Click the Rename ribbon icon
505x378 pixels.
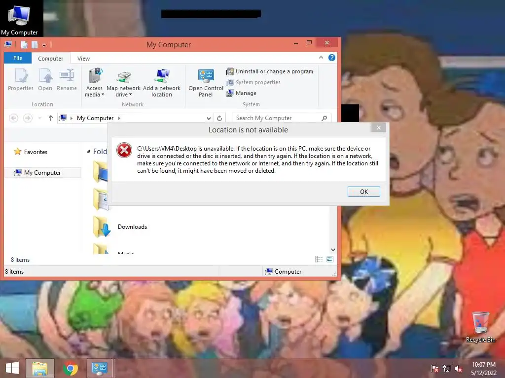click(67, 79)
